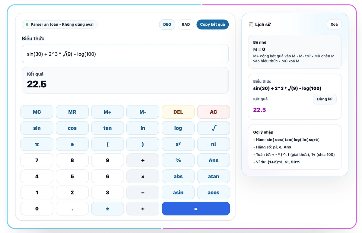Viewport: 362px width, 233px height.
Task: Click Xoá to clear the history
Action: point(334,24)
